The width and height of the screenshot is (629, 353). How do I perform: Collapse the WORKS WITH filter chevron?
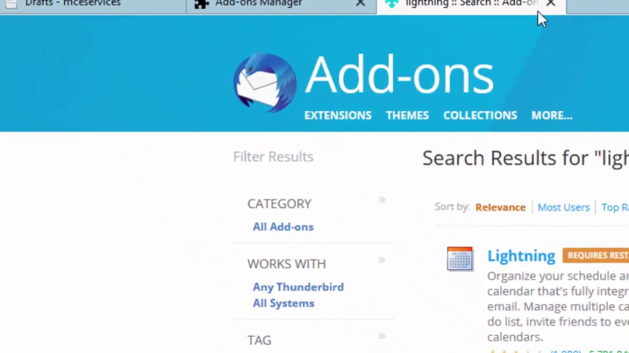coord(382,260)
